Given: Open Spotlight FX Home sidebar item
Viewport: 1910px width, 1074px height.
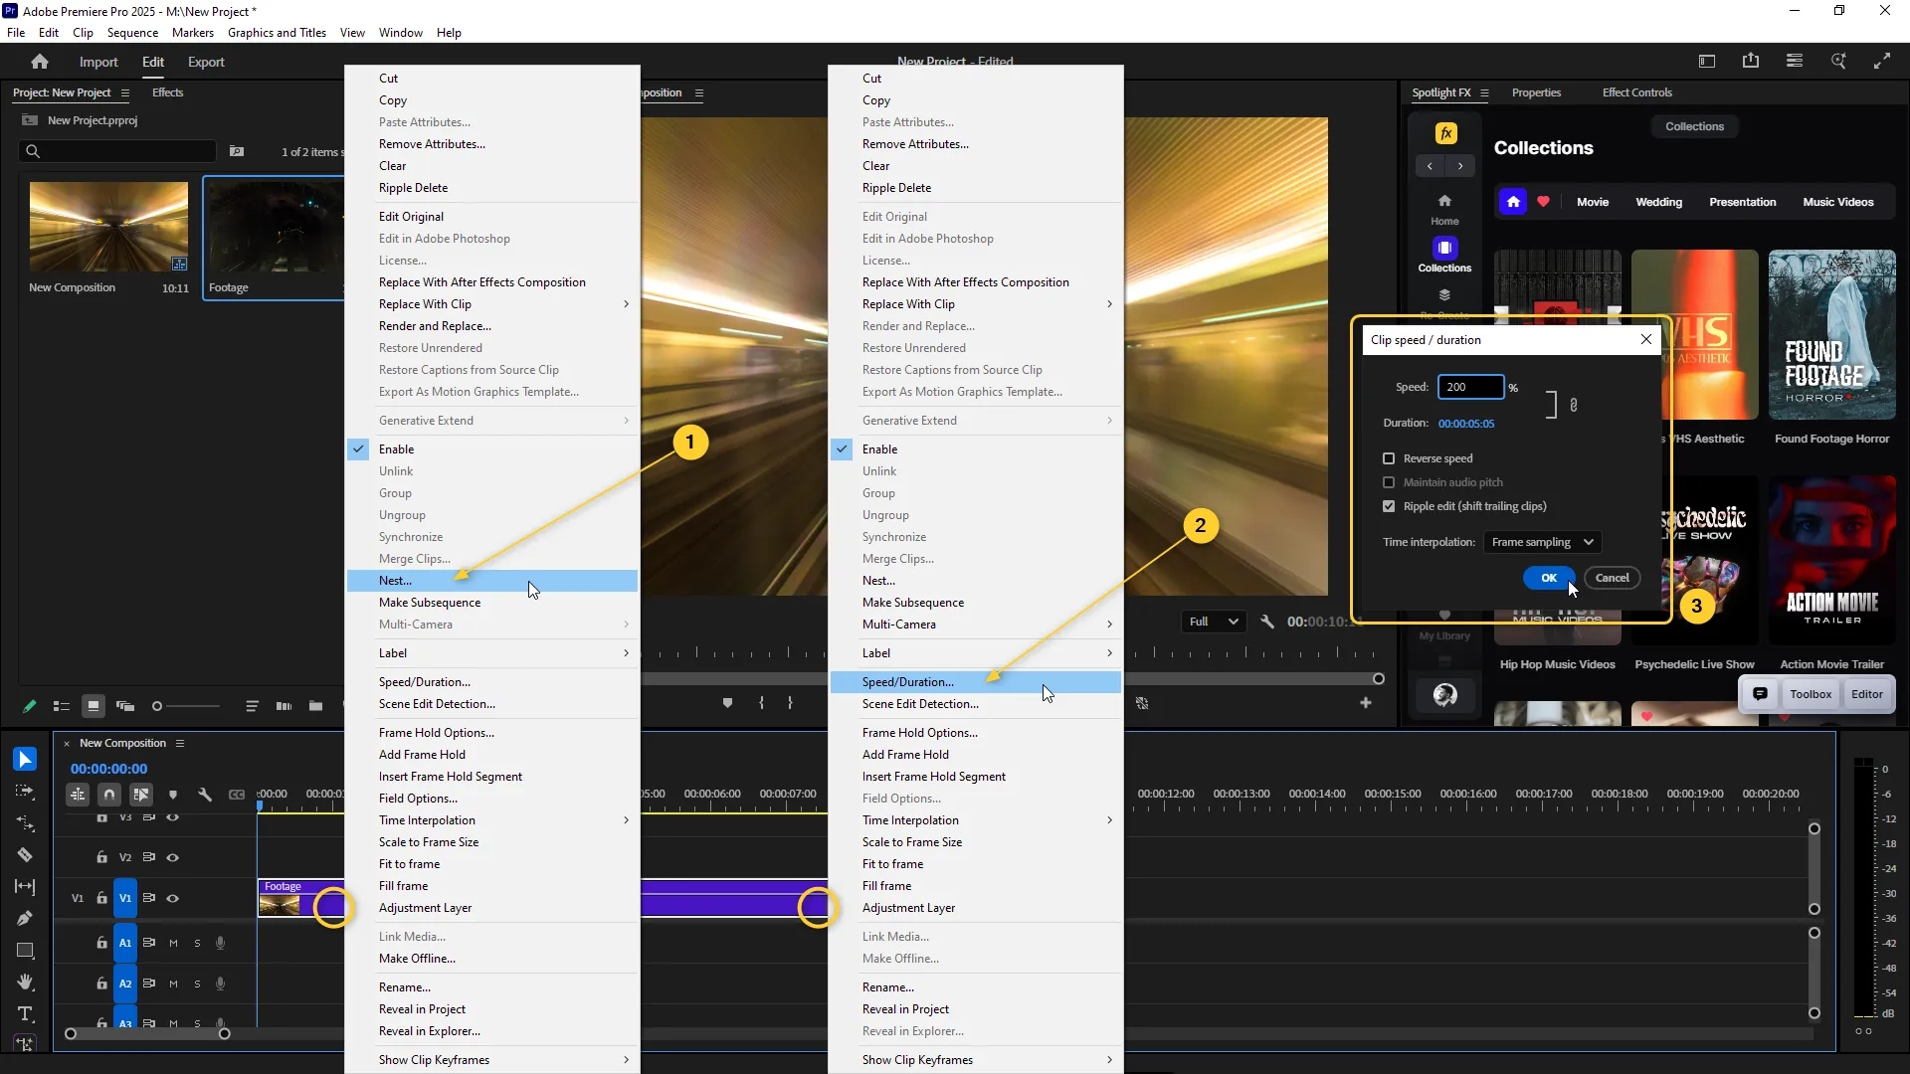Looking at the screenshot, I should click(1444, 210).
